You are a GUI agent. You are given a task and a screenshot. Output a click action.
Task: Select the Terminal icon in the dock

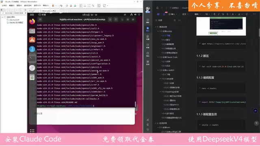point(32,58)
